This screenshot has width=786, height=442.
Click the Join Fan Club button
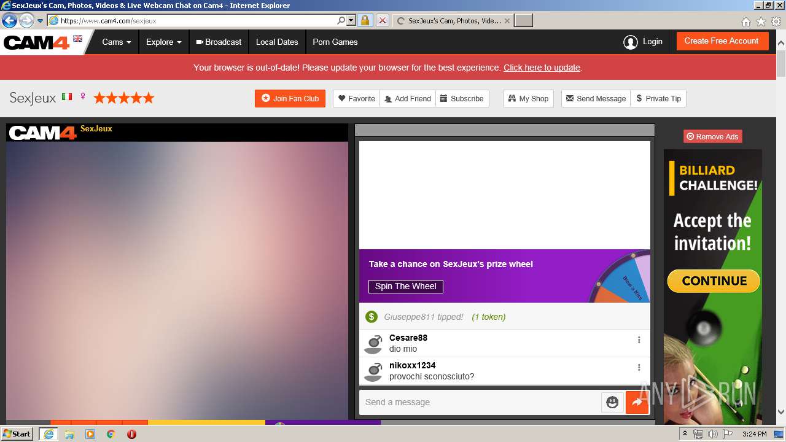[x=290, y=98]
